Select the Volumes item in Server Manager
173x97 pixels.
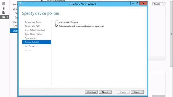coord(15,9)
